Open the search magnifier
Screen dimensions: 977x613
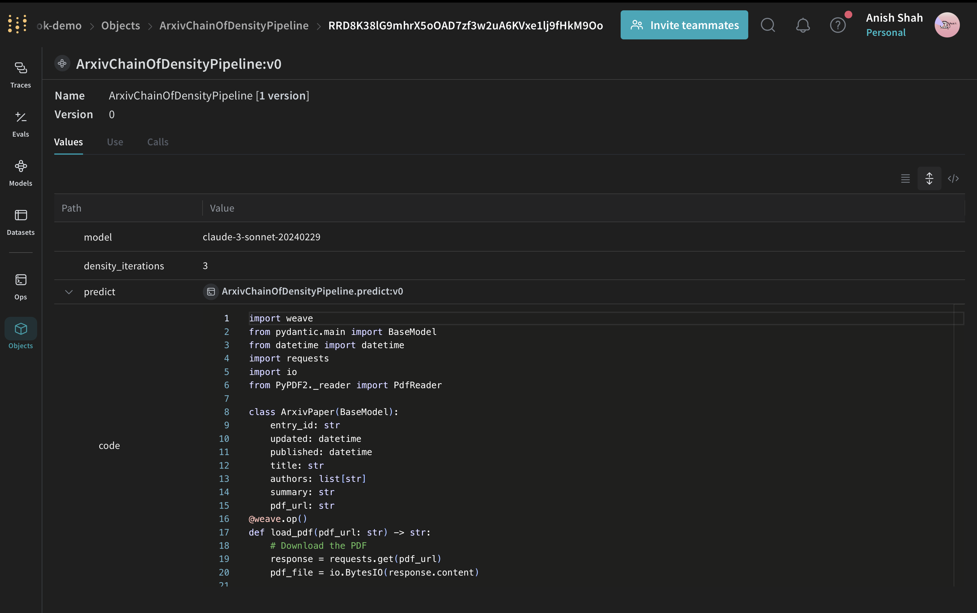pyautogui.click(x=768, y=25)
